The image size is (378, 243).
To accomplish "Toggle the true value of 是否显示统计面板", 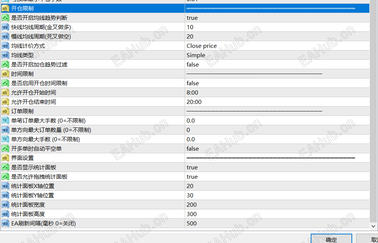I will (277, 167).
